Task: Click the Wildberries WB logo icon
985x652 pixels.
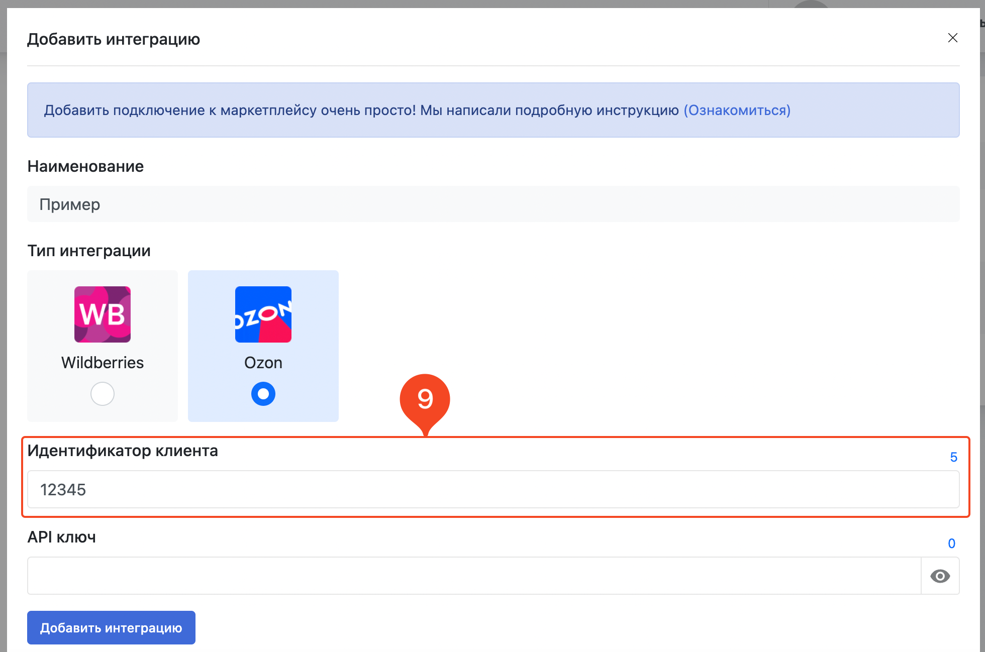Action: click(x=103, y=314)
